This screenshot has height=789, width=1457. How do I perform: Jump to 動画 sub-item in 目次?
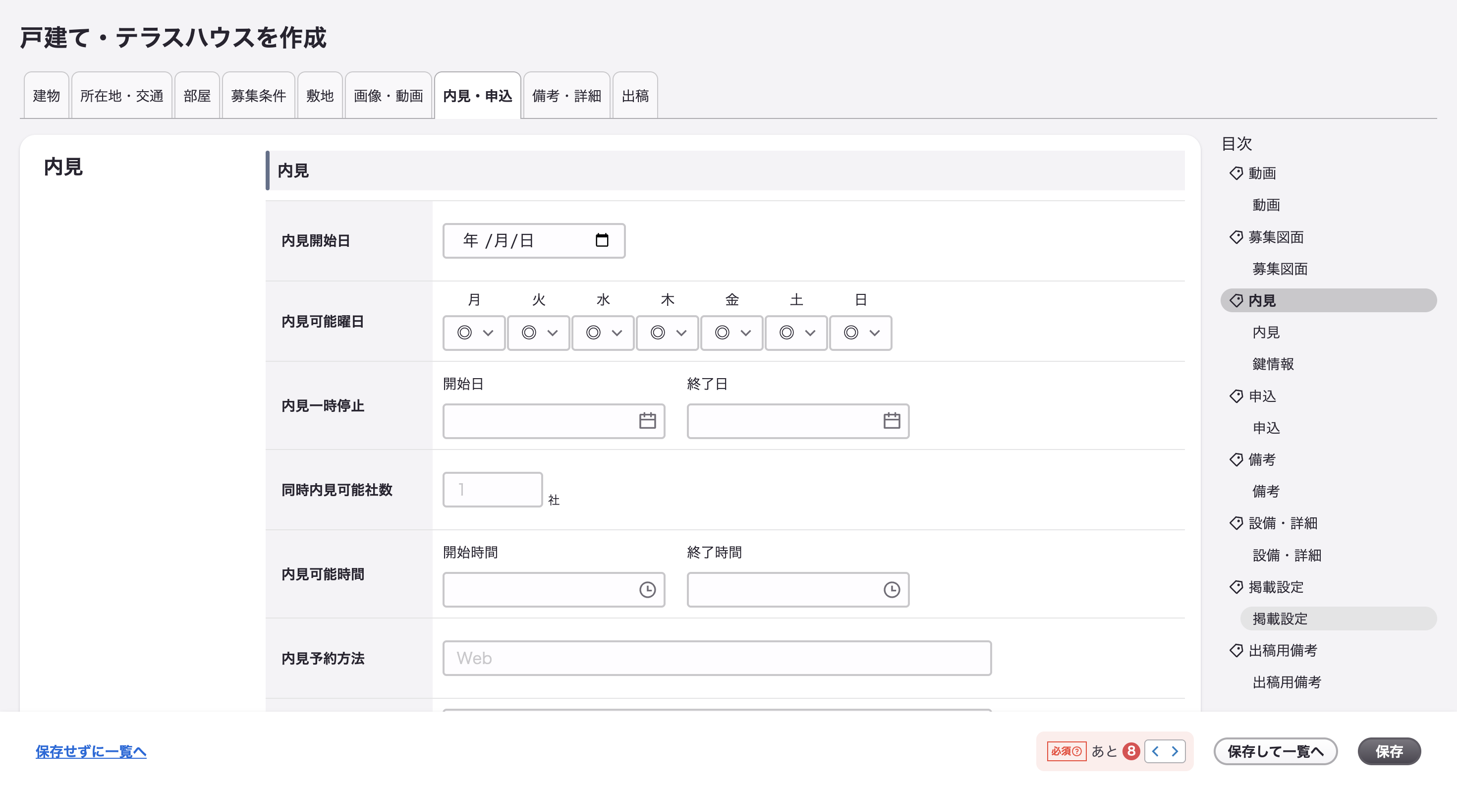click(x=1266, y=205)
